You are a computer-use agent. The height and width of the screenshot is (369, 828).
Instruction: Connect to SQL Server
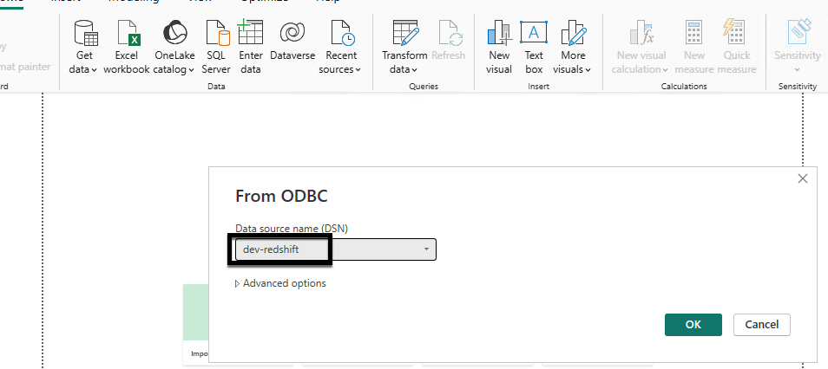click(216, 48)
